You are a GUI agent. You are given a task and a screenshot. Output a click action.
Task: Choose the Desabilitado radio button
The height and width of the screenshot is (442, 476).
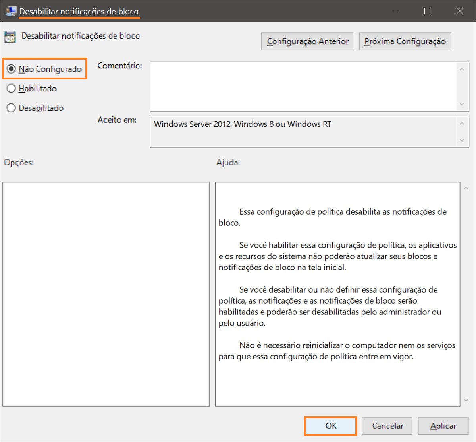pyautogui.click(x=12, y=108)
